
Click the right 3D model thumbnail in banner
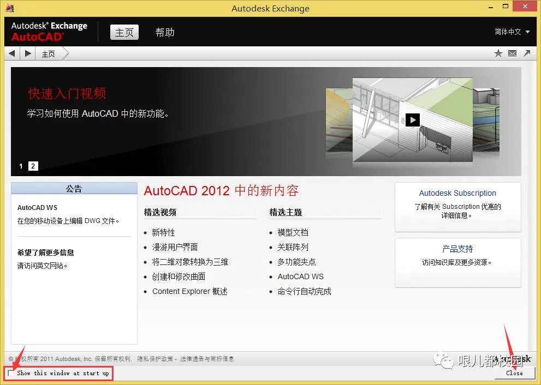(486, 119)
